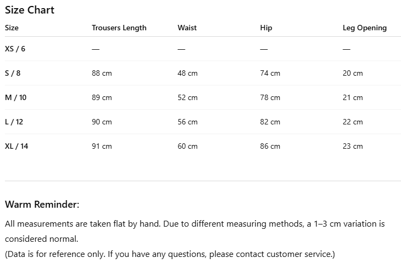Select the 23 cm leg opening value
Screen dimensions: 401x271
(353, 146)
